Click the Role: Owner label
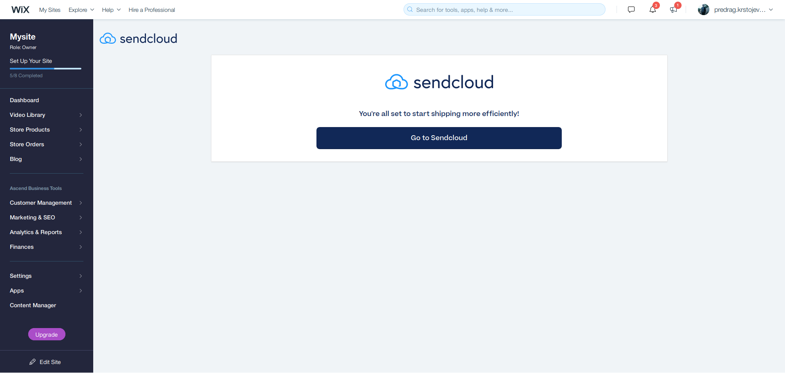This screenshot has width=785, height=373. coord(23,47)
